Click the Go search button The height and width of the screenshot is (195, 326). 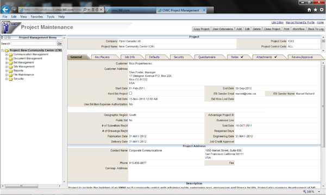tap(59, 43)
